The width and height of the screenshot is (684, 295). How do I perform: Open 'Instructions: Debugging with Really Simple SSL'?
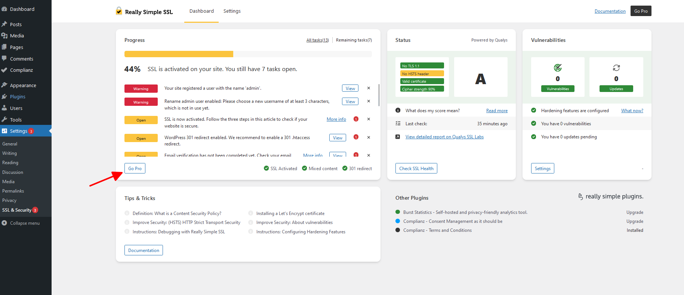click(x=179, y=232)
